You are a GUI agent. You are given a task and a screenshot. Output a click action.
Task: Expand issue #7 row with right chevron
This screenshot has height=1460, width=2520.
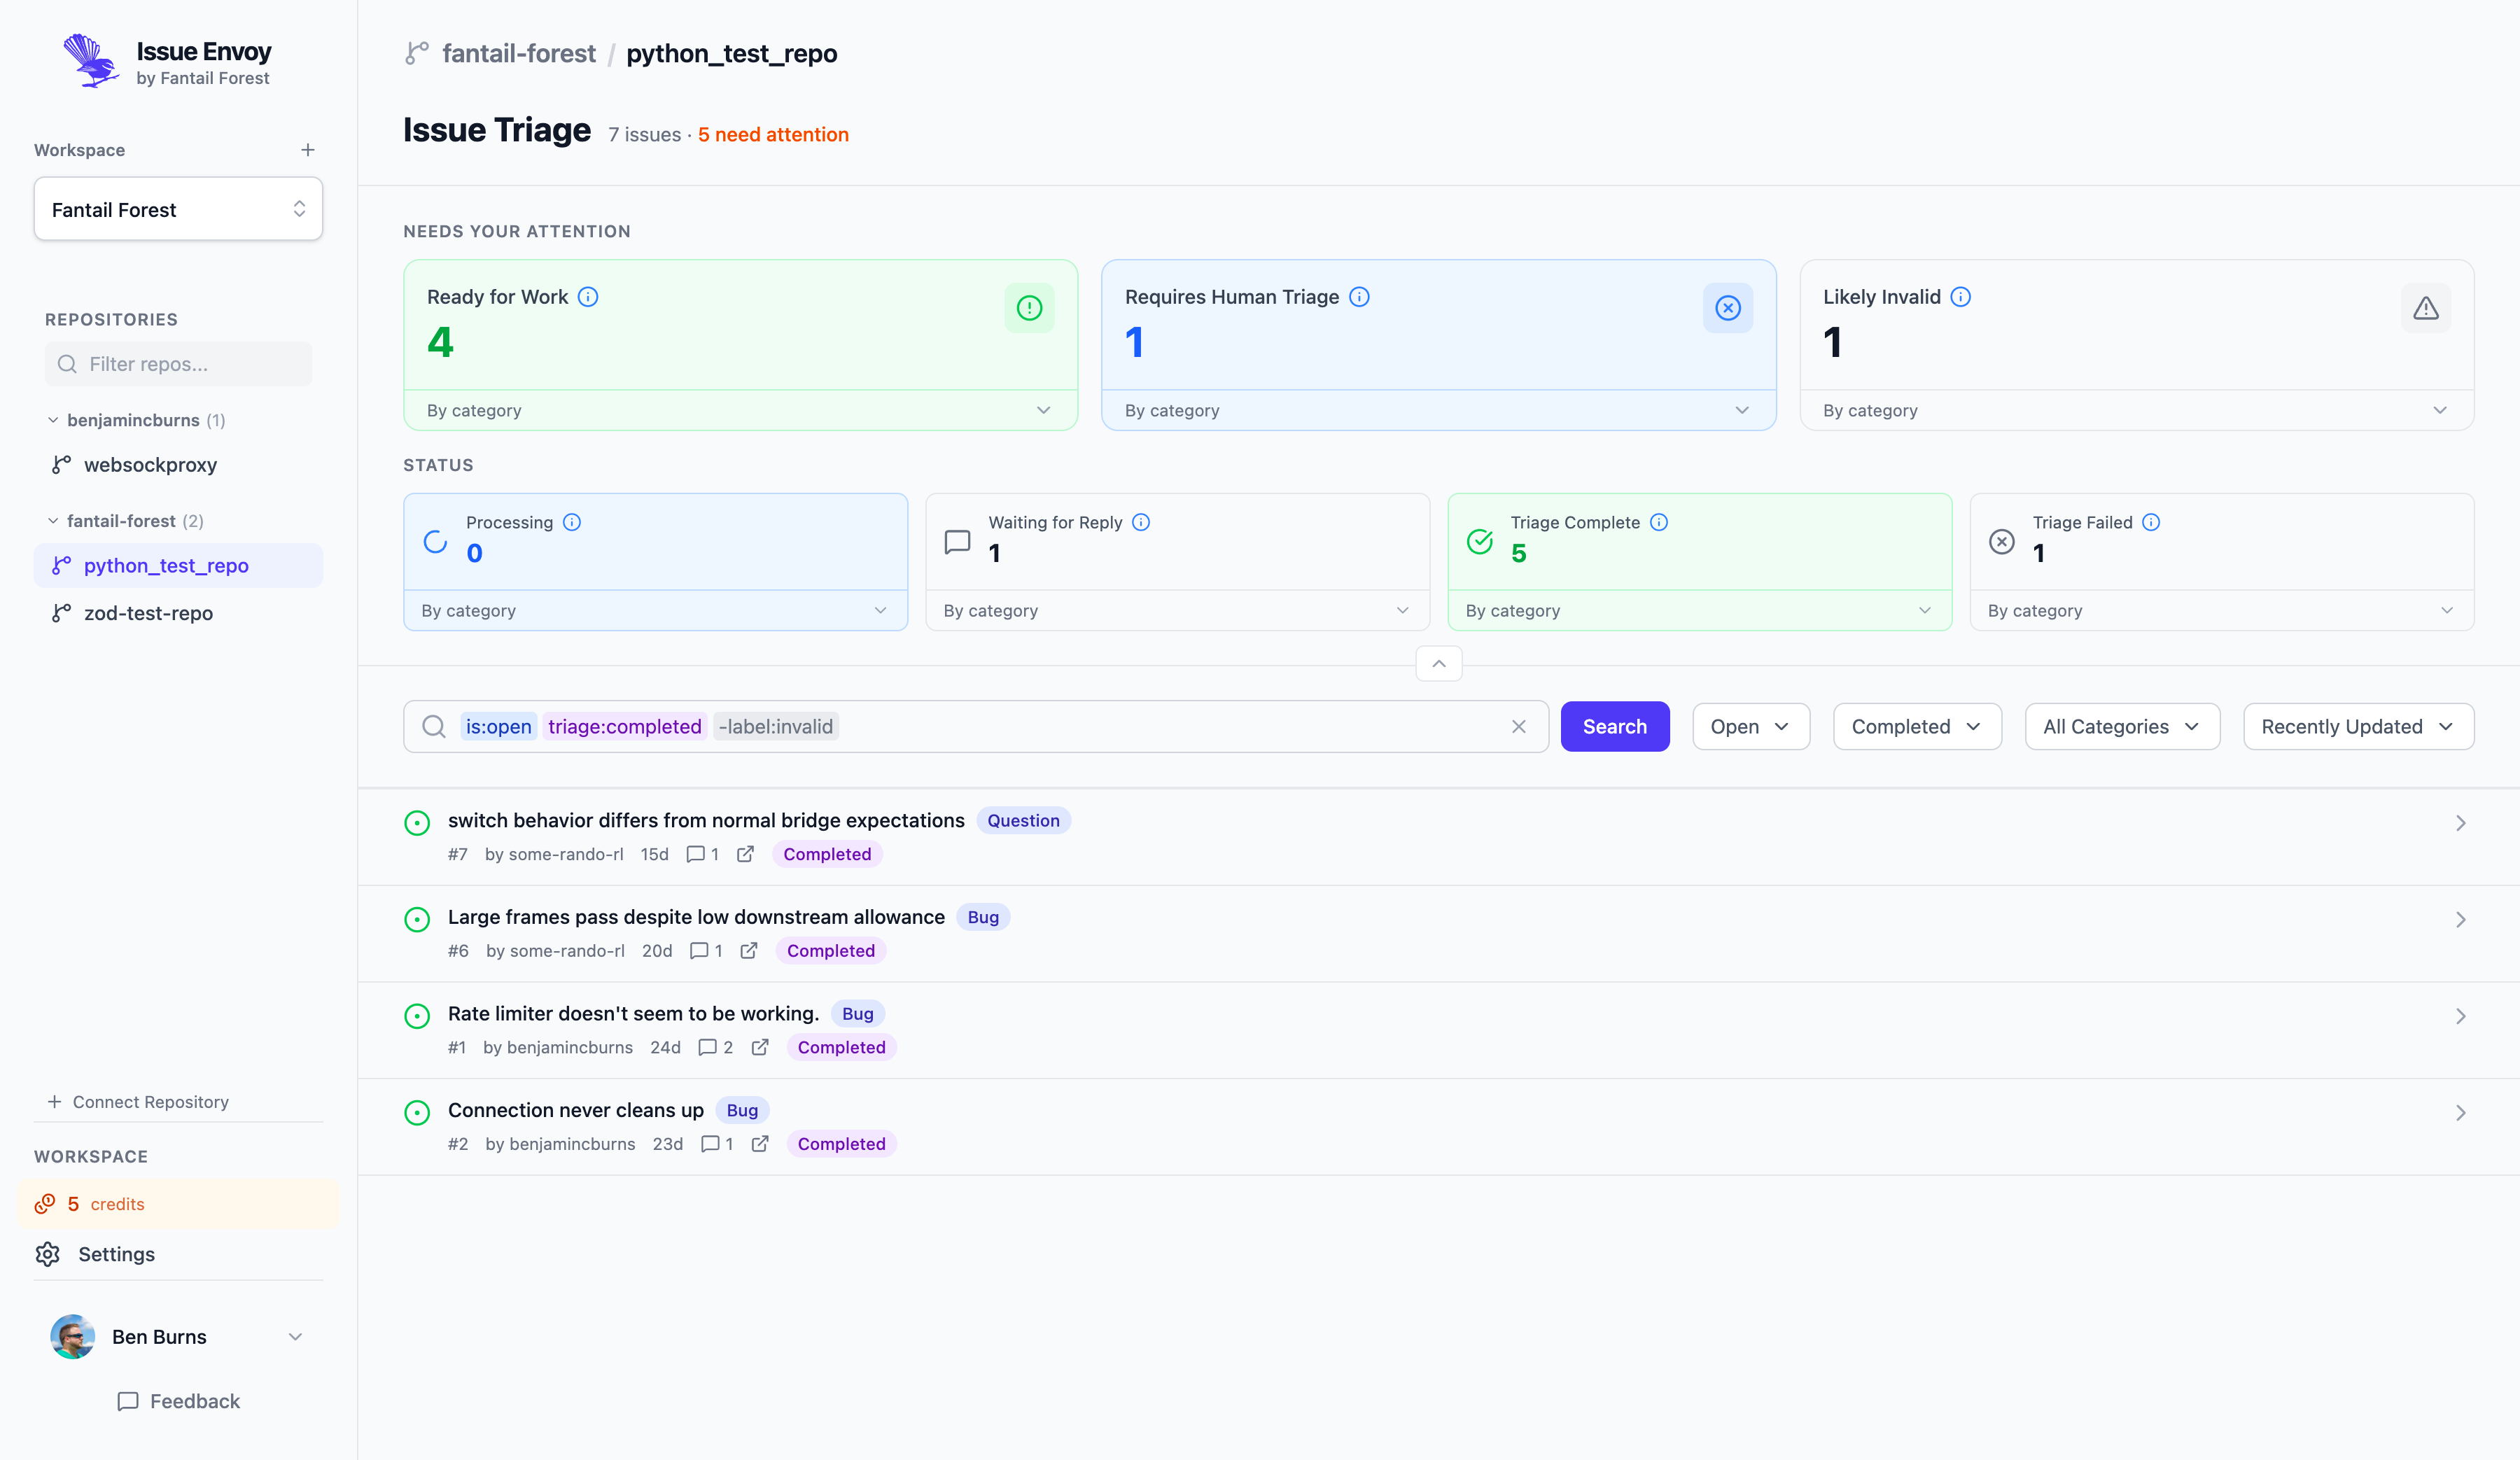click(2460, 823)
